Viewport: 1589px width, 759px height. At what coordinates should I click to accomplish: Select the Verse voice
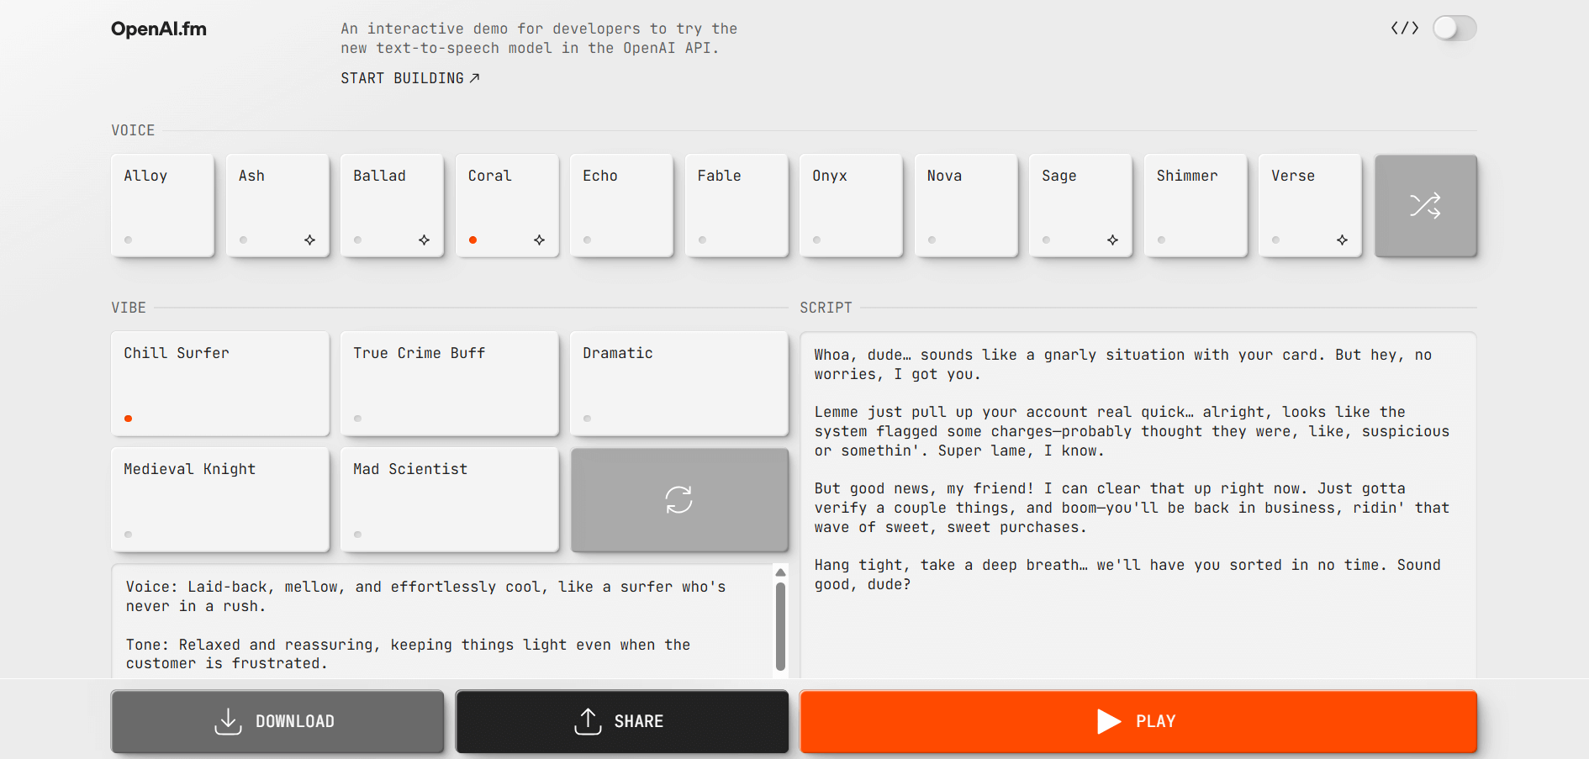click(x=1310, y=205)
